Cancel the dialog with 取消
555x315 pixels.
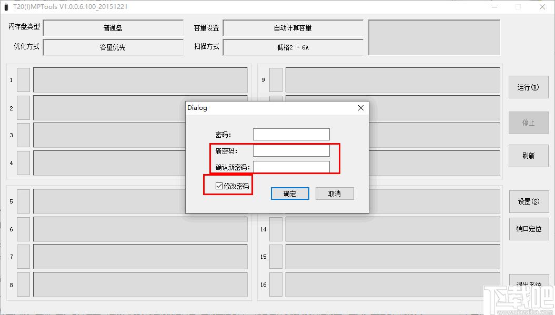point(335,194)
